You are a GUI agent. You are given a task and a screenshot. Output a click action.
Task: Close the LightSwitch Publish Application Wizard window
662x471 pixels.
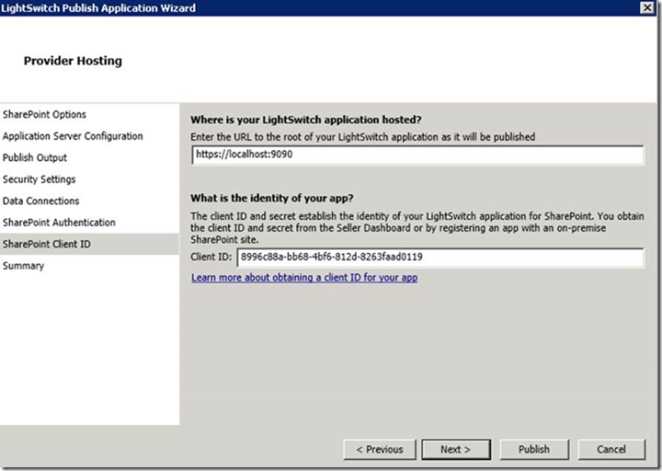pos(646,7)
